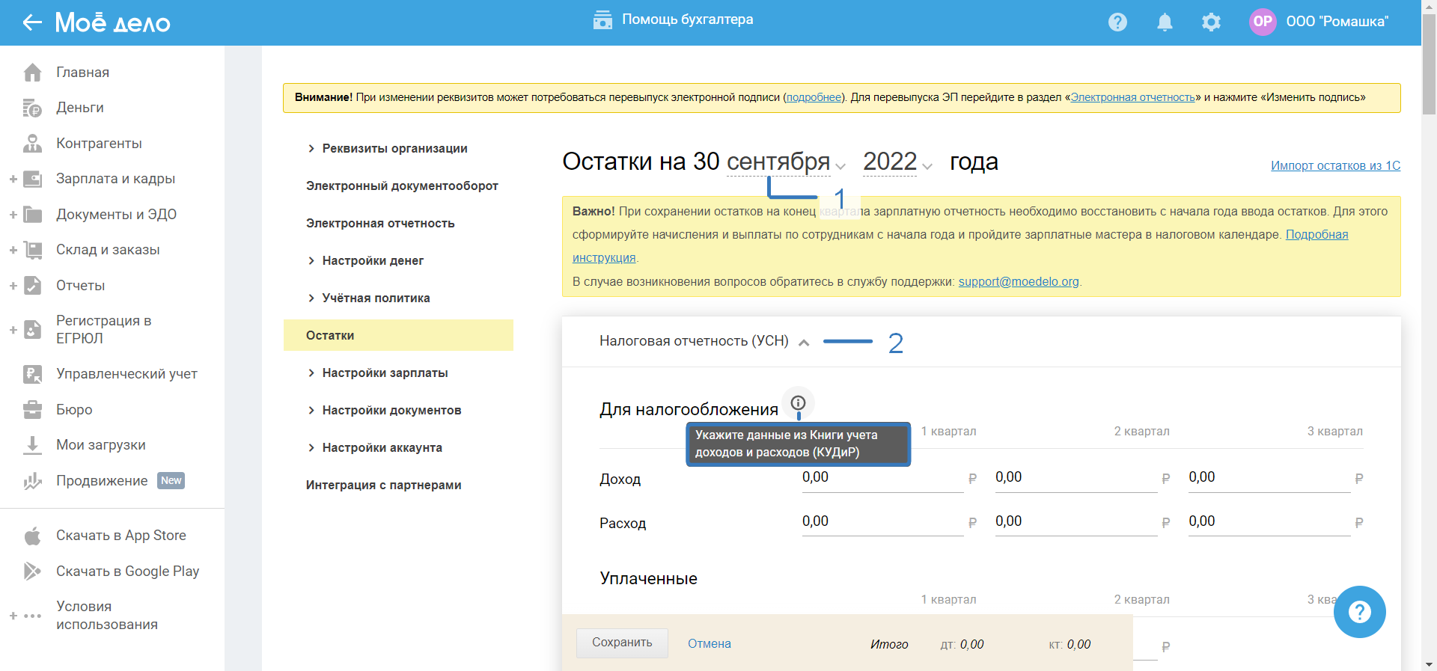Click the Доход 1 квартал input field

881,478
